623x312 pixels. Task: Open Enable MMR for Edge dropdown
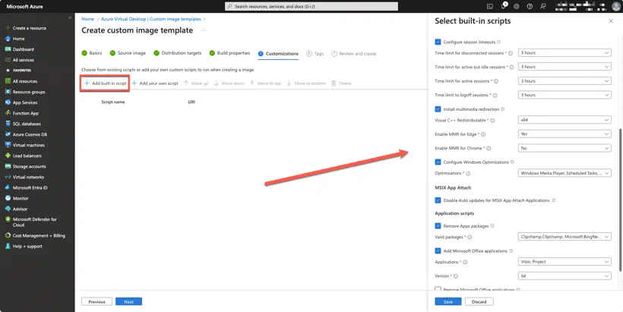(564, 134)
